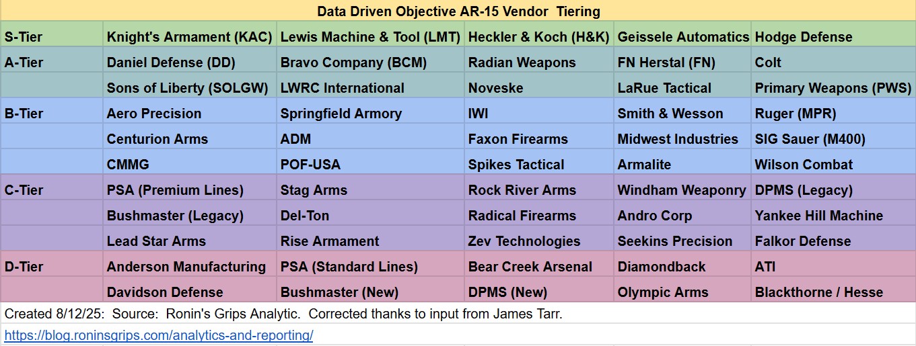Select the C-Tier label cell

(51, 190)
